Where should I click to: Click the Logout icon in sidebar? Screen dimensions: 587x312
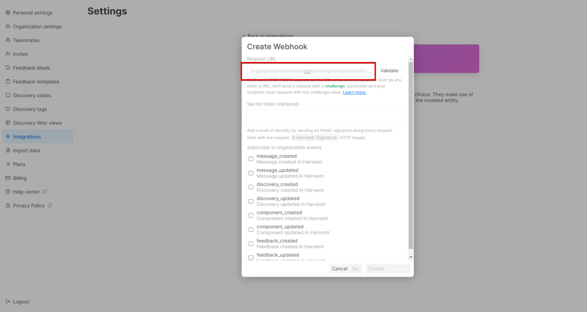[x=7, y=302]
